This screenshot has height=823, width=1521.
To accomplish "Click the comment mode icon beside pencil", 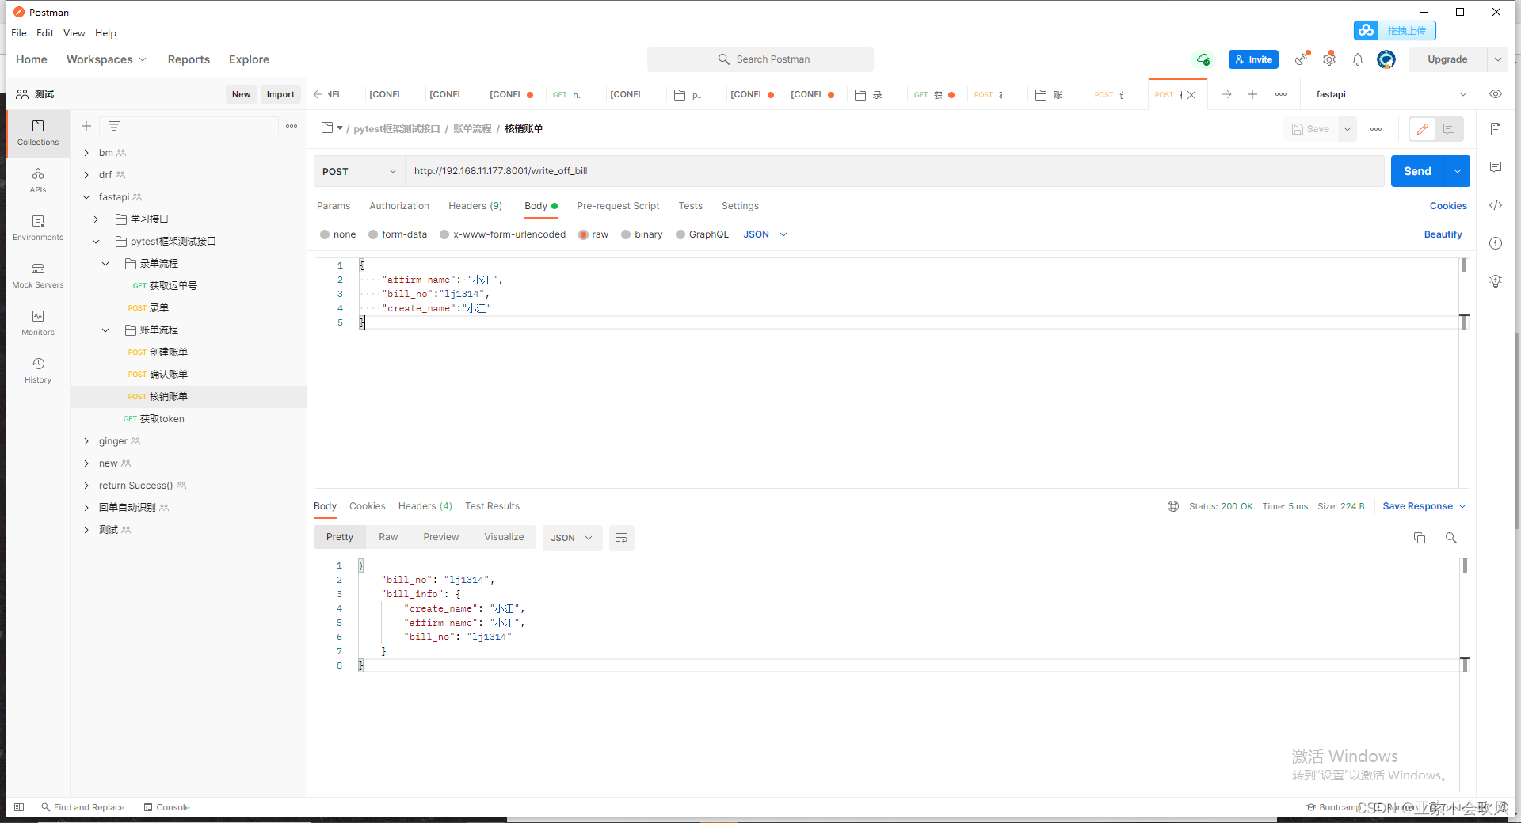I will [x=1449, y=129].
